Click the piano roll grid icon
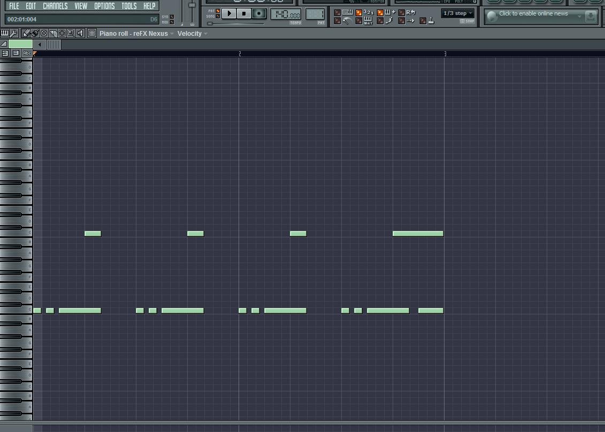This screenshot has height=432, width=605. [92, 34]
